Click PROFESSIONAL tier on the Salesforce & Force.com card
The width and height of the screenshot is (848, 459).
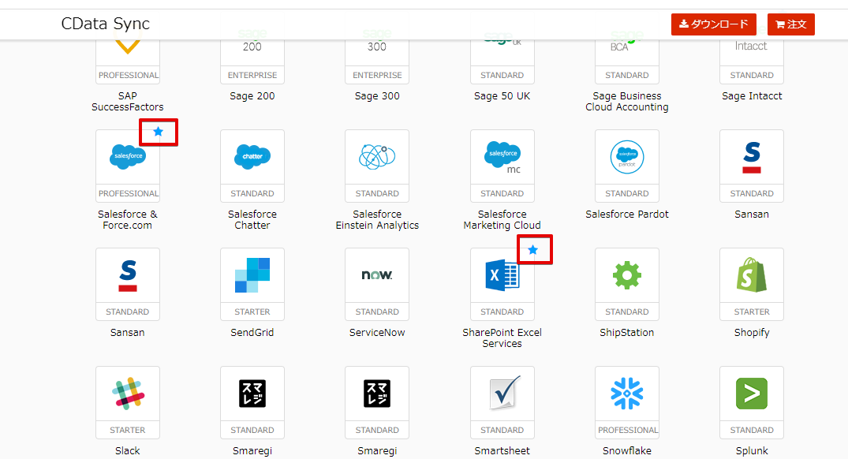click(x=128, y=193)
